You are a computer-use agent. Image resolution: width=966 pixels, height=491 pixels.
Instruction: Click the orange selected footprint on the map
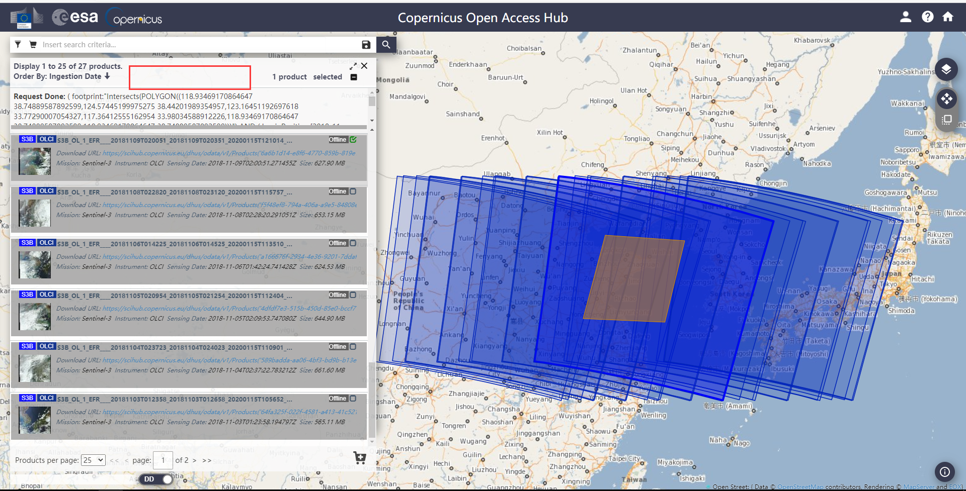point(634,278)
